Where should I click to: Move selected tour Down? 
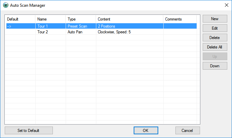pos(215,66)
